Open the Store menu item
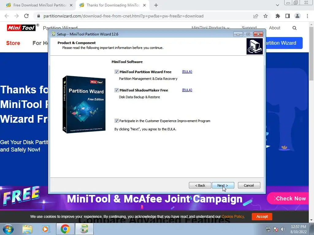 [x=13, y=43]
